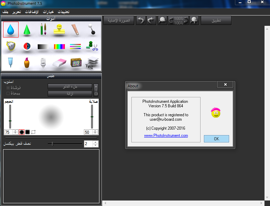
Task: Decrease hardness with the 50 down arrow
Action: 95,133
